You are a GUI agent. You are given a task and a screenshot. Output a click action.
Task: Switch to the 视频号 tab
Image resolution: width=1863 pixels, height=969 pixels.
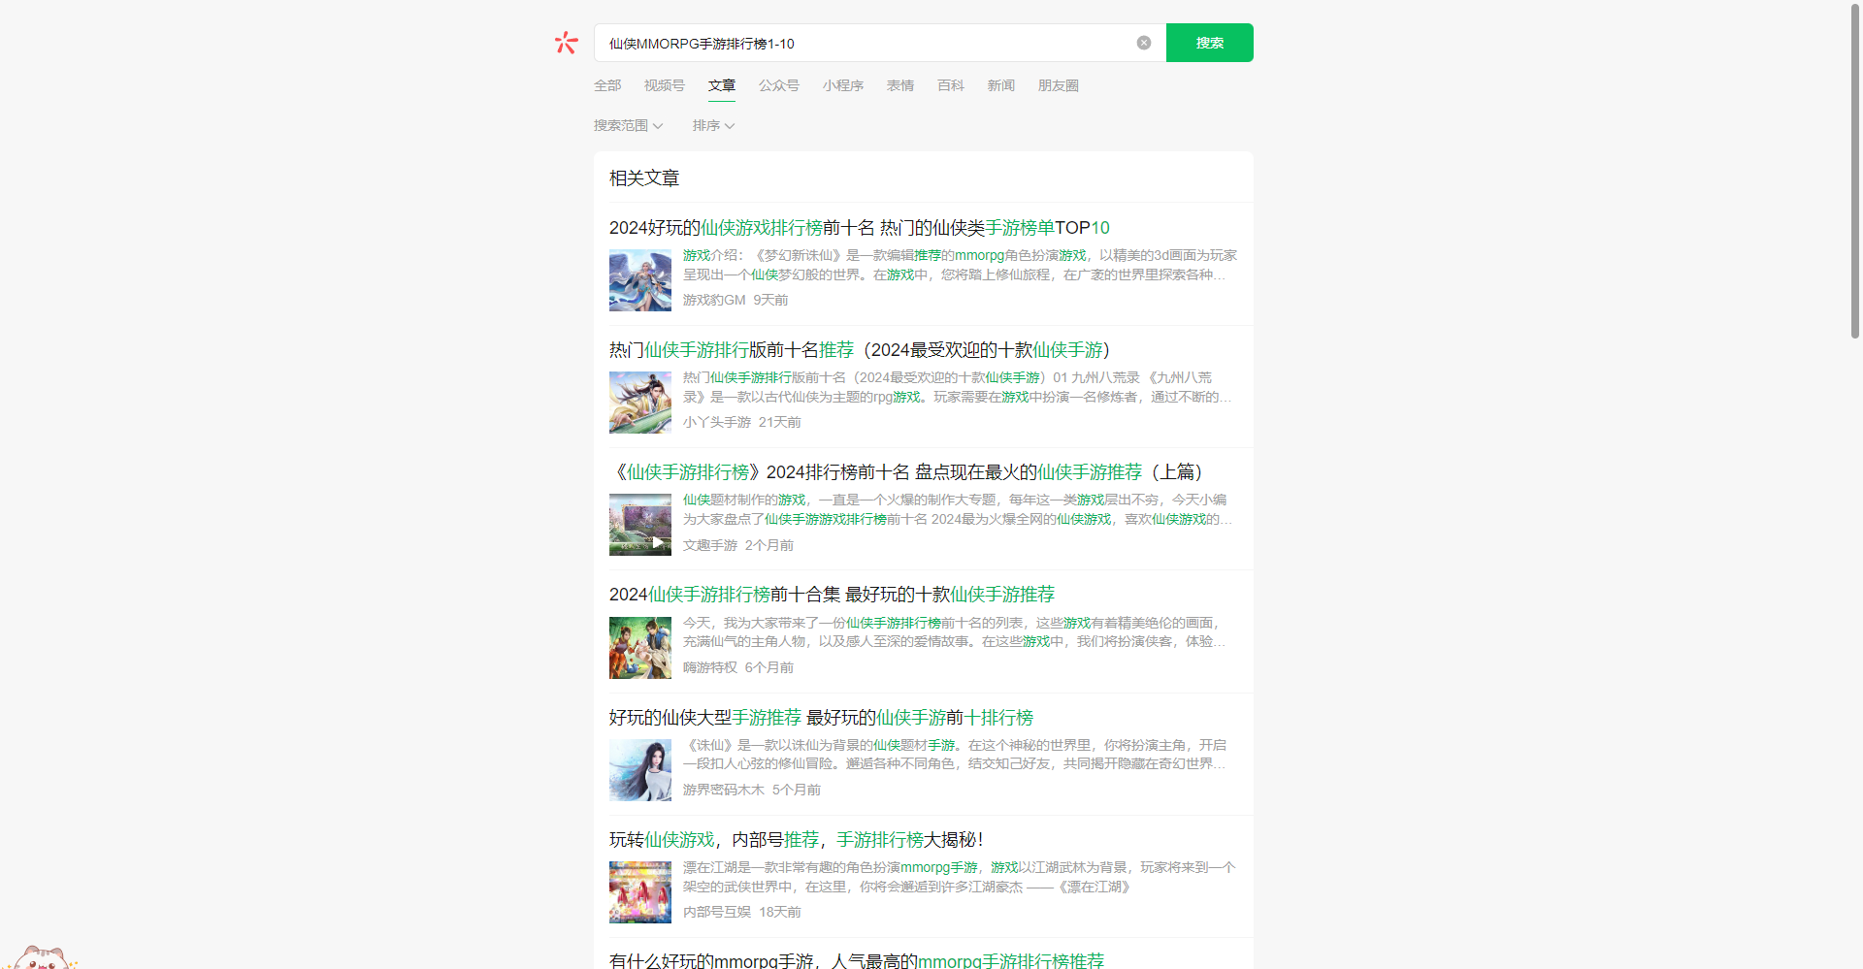pyautogui.click(x=663, y=85)
